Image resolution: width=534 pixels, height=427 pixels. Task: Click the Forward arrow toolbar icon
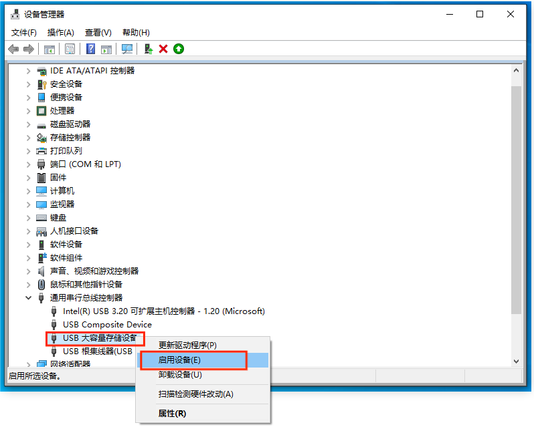(29, 49)
